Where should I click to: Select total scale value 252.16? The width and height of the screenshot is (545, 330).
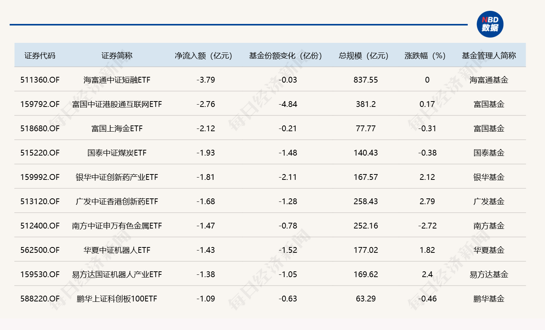coord(366,226)
